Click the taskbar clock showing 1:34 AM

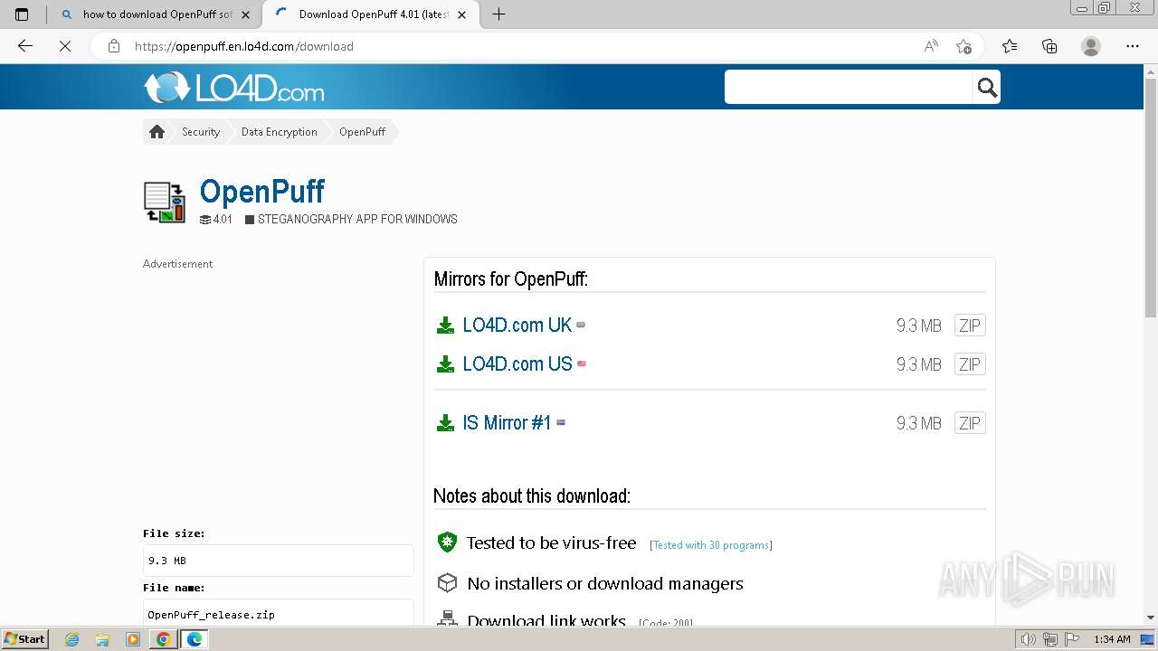pos(1112,639)
